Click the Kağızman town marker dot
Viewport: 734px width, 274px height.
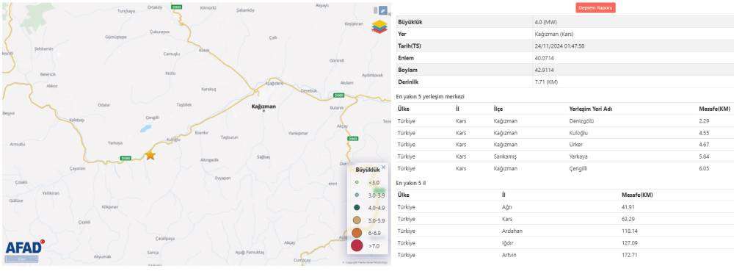coord(263,111)
